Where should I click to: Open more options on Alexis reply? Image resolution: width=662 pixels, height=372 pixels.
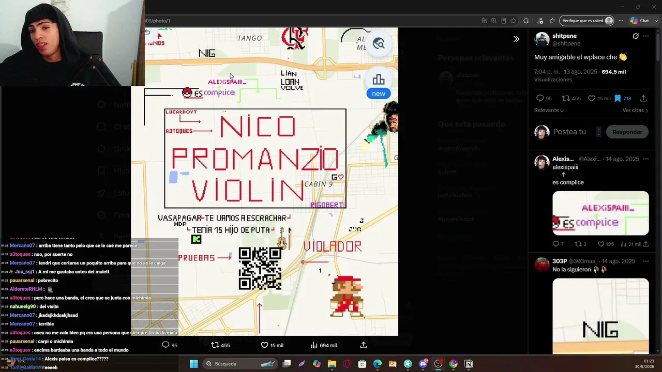tap(645, 159)
